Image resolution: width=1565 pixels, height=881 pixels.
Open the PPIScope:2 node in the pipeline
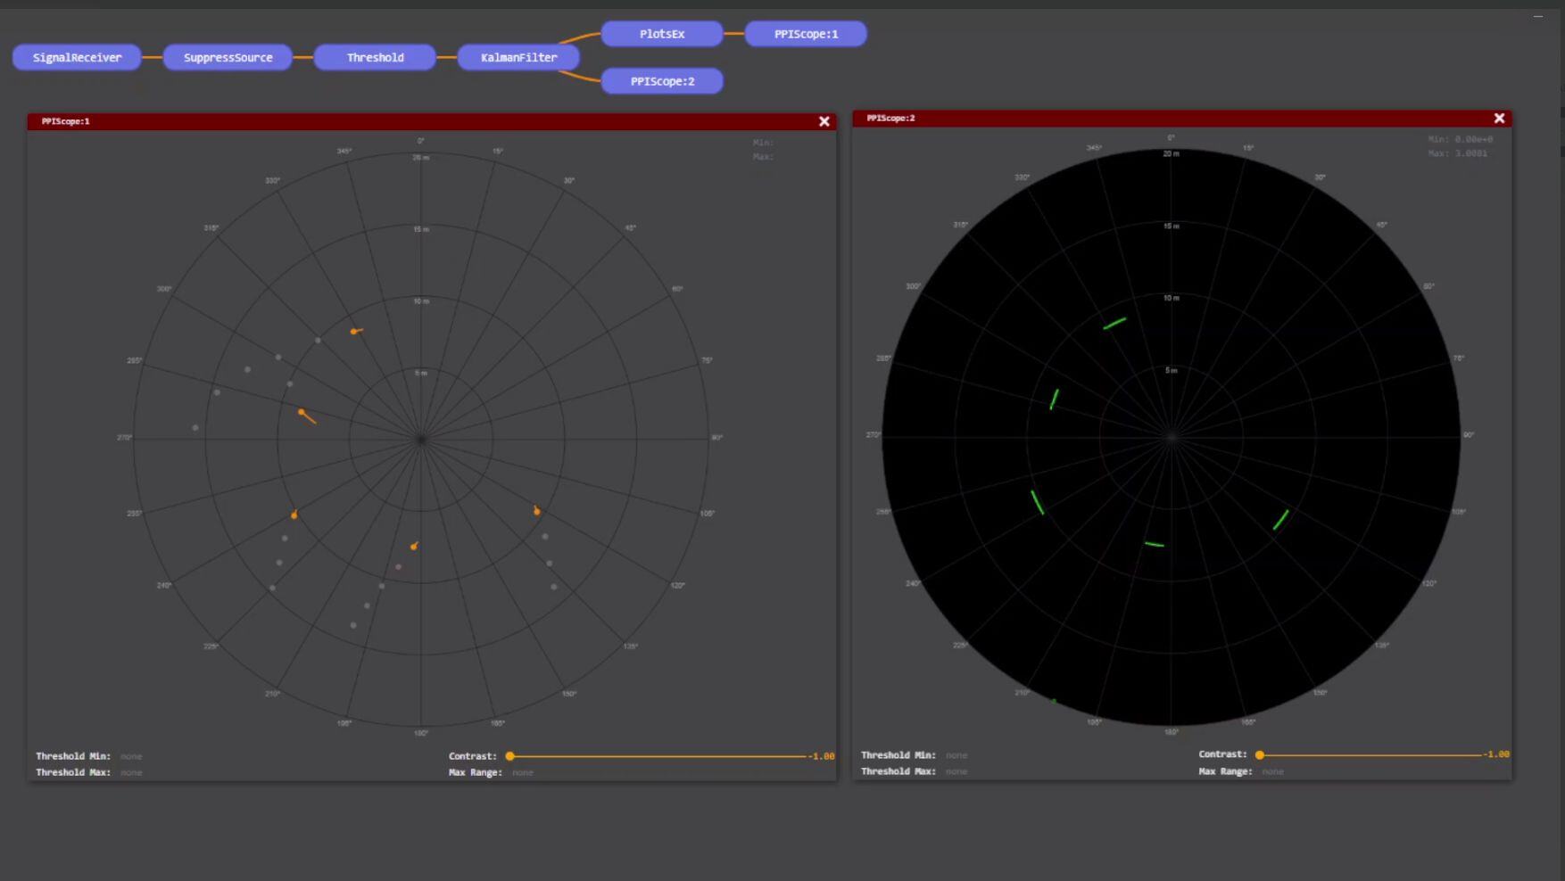[662, 80]
